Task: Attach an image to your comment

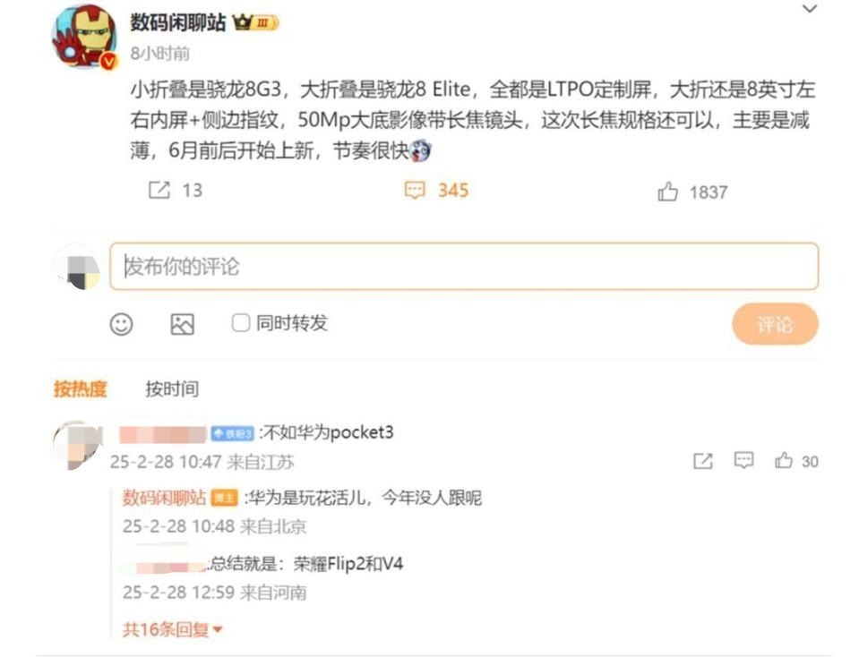Action: pyautogui.click(x=183, y=324)
